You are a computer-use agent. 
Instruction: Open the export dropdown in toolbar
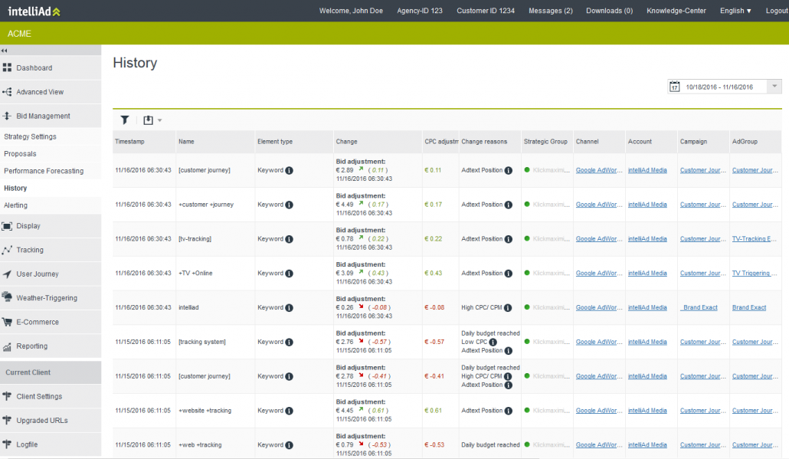(x=152, y=120)
